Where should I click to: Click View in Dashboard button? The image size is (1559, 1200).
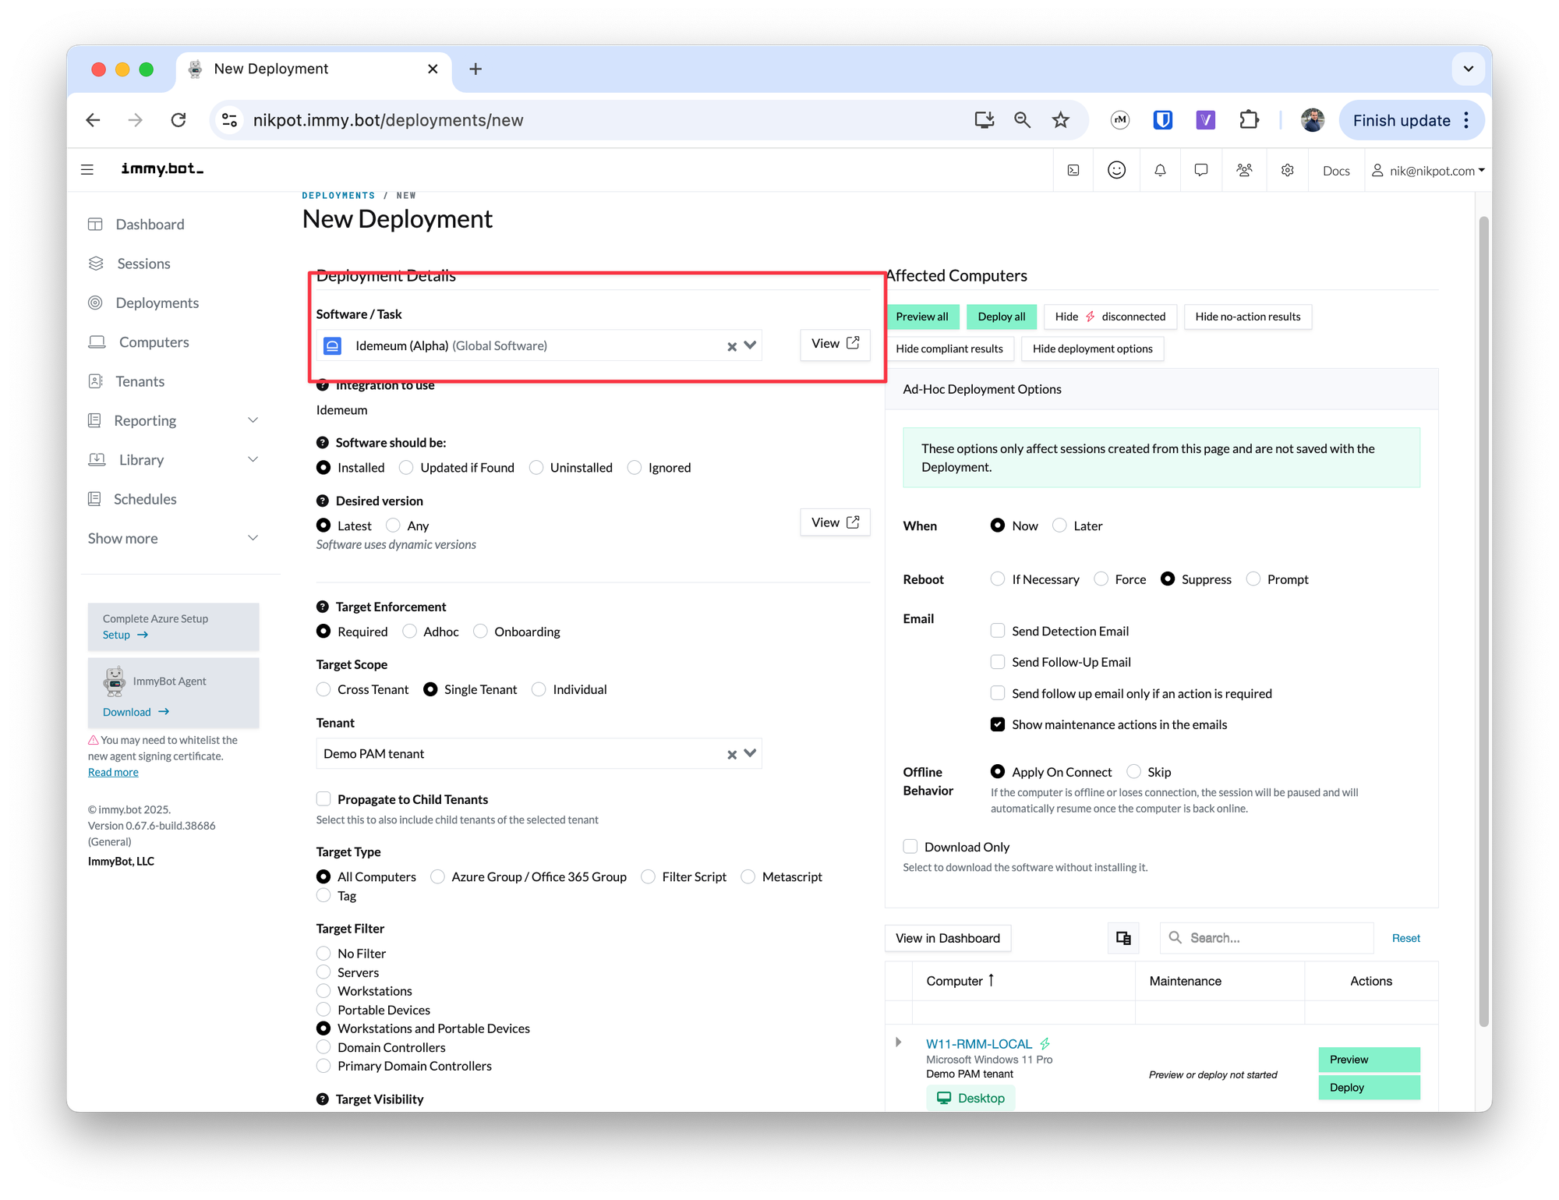(x=947, y=938)
